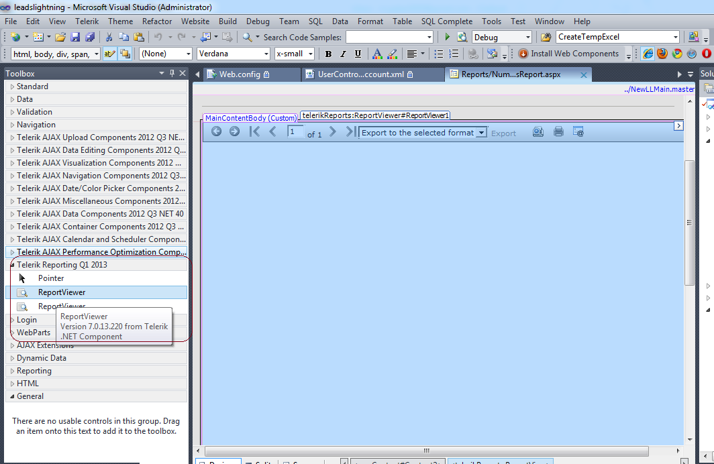Click the report viewer back-history arrow icon

216,131
